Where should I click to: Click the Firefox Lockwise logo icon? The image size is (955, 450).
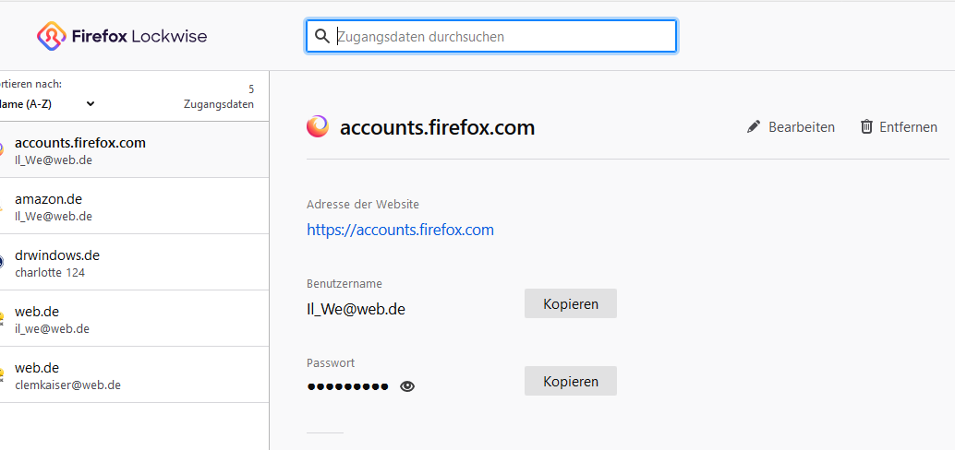coord(49,36)
